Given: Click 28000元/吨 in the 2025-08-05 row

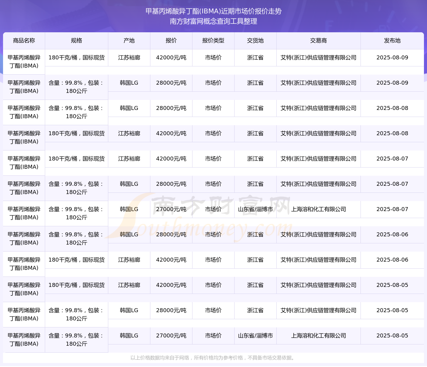Looking at the screenshot, I should pos(171,310).
